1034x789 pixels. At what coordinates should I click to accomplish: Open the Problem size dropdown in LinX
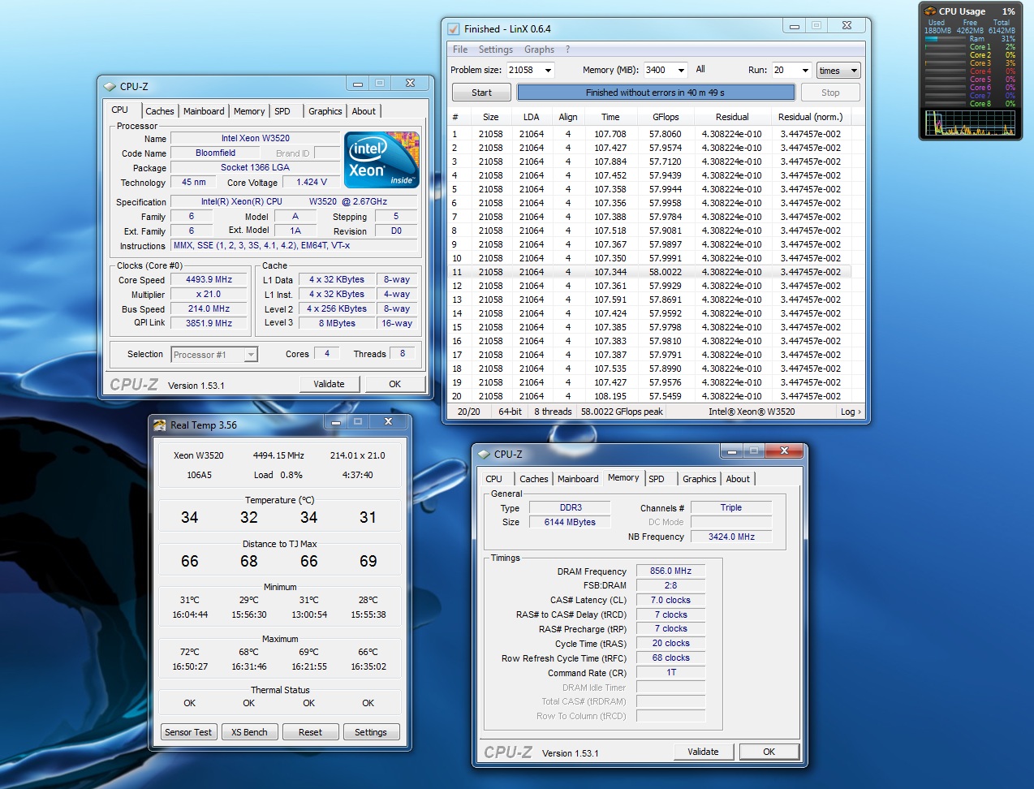point(548,71)
